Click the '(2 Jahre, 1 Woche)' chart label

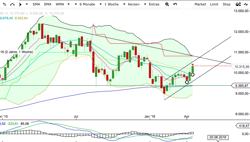pos(19,52)
